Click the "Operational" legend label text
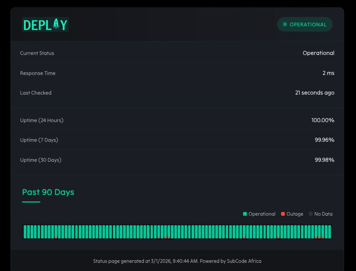This screenshot has width=356, height=271. tap(262, 214)
